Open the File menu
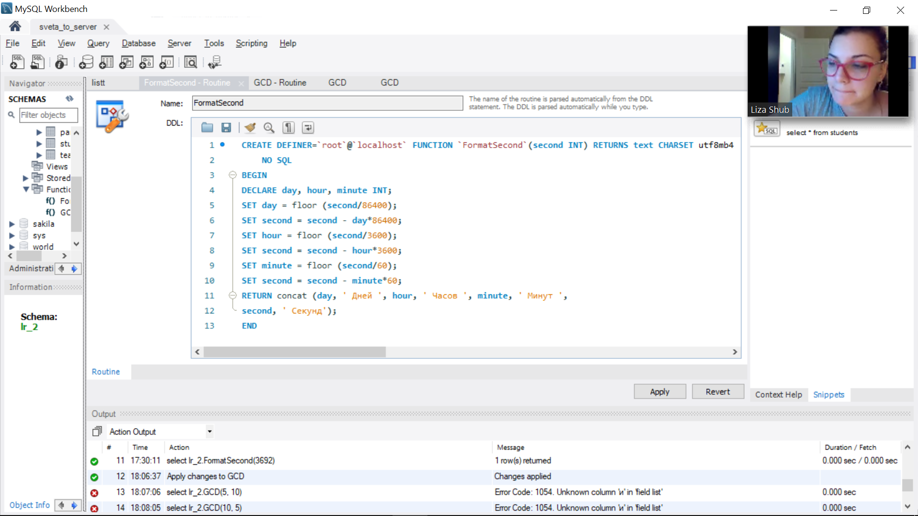 pos(12,43)
